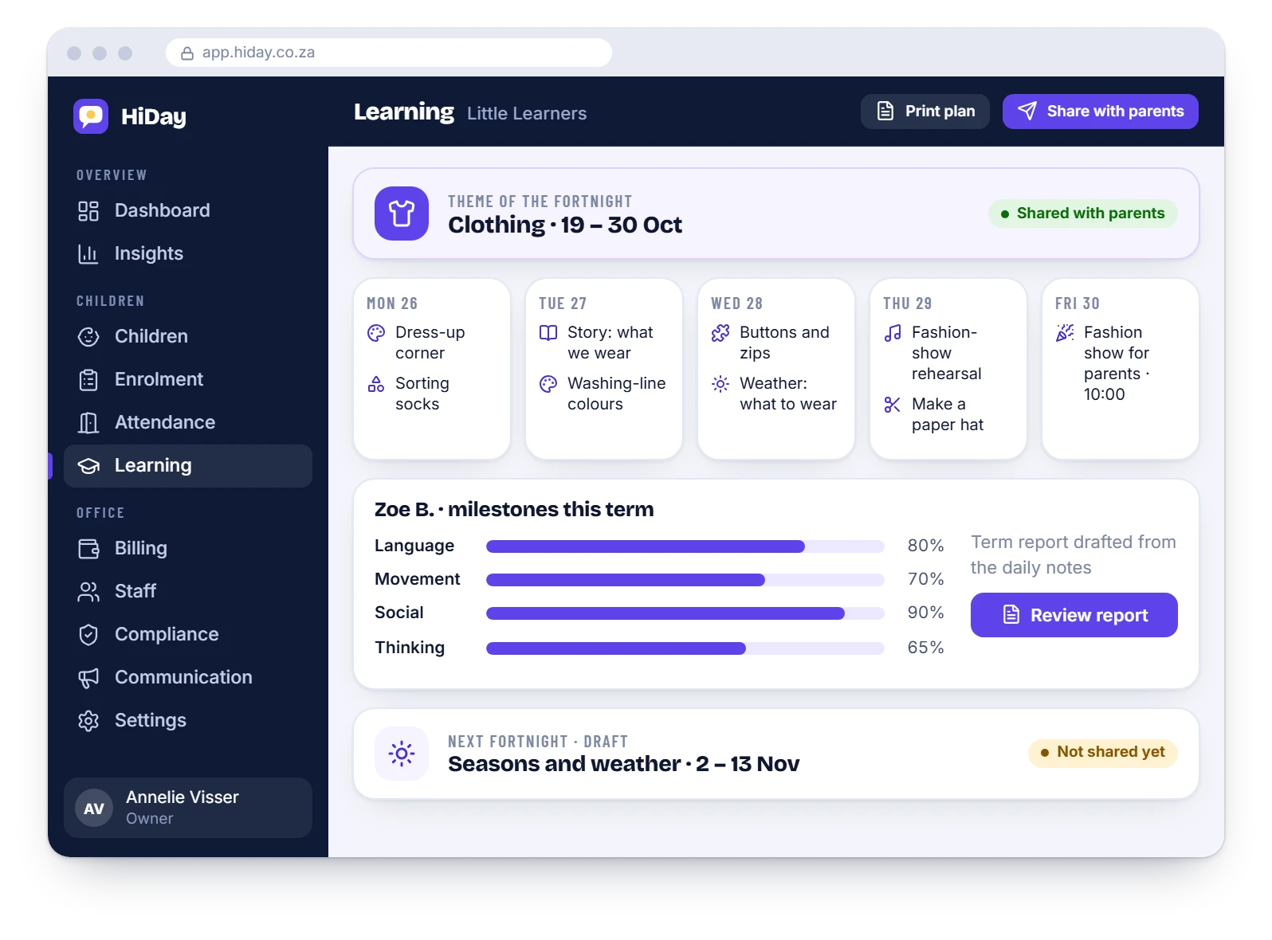Viewport: 1272px width, 940px height.
Task: Click the Not shared yet status badge
Action: pos(1103,752)
